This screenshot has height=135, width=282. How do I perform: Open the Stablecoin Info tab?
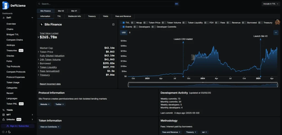74,16
